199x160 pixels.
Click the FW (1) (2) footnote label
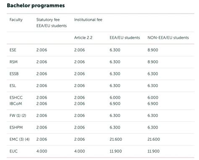(x=18, y=116)
